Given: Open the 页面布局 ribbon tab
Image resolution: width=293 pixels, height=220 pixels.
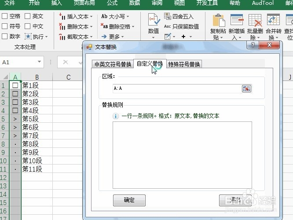Looking at the screenshot, I should point(84,3).
